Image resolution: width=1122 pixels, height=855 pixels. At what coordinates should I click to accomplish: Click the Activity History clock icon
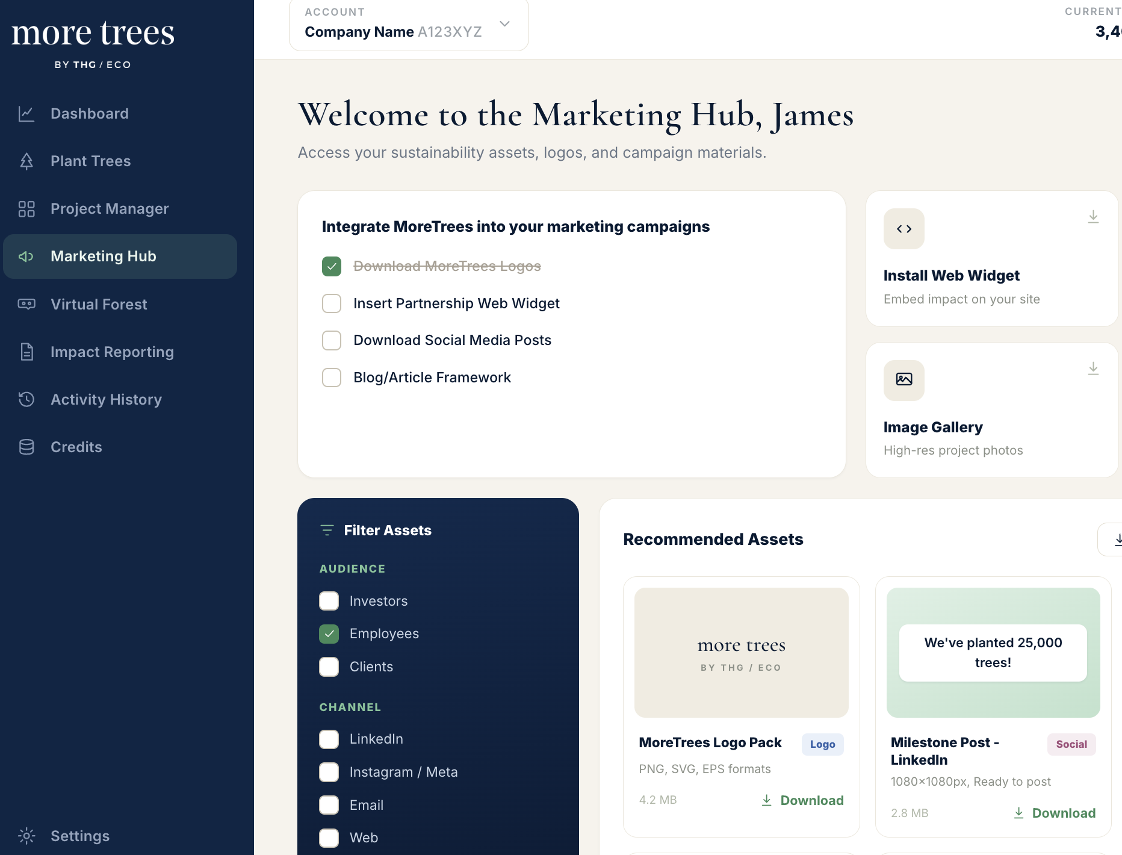point(26,399)
